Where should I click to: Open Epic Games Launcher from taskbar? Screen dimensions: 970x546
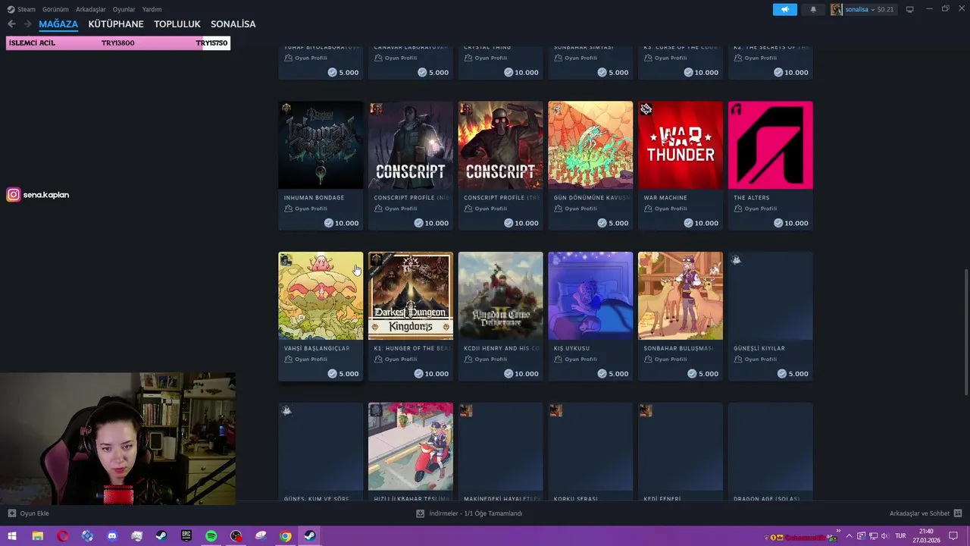click(x=186, y=536)
